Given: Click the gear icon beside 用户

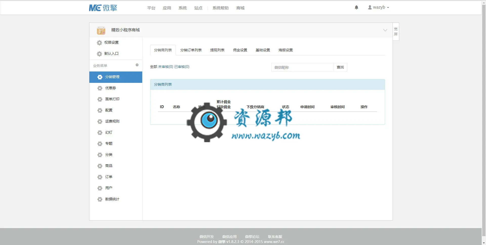Looking at the screenshot, I should pos(100,188).
